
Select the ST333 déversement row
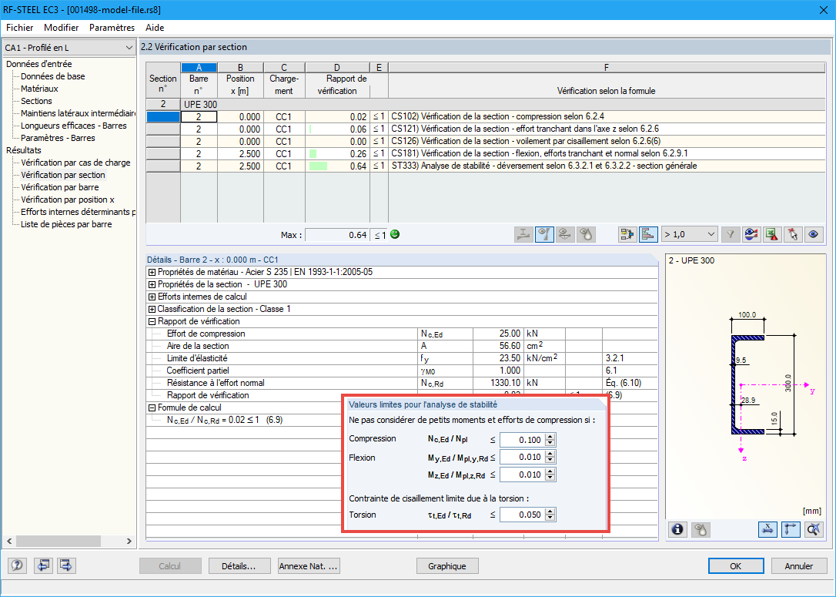[x=486, y=166]
